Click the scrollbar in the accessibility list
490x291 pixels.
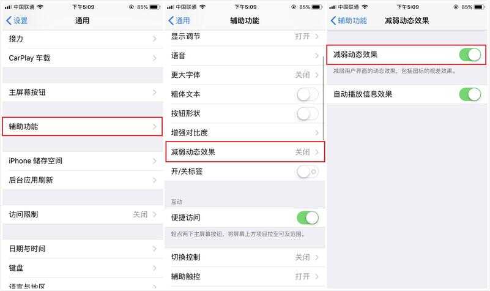pos(323,97)
